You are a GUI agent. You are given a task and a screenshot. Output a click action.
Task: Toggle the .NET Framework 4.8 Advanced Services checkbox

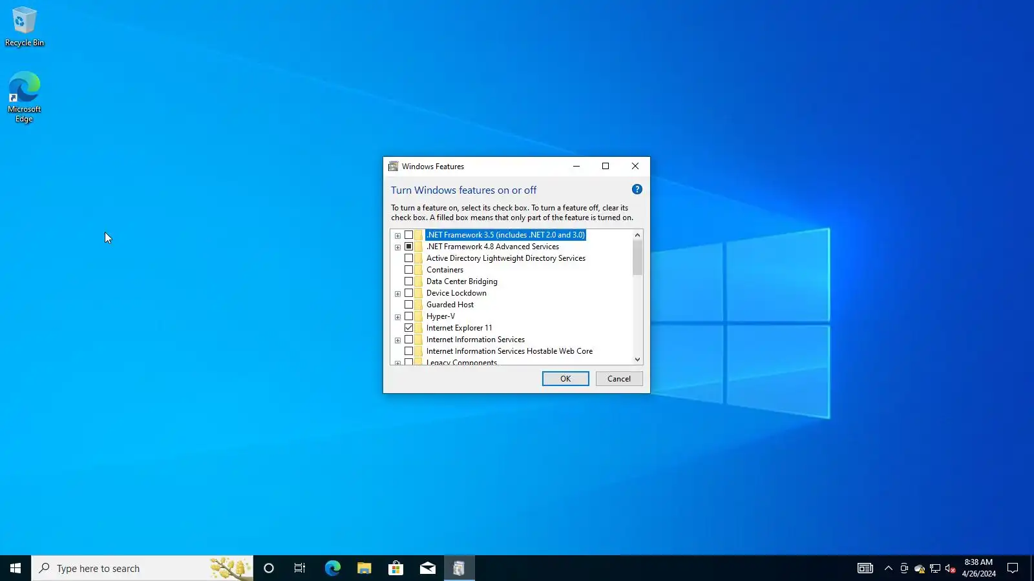408,247
